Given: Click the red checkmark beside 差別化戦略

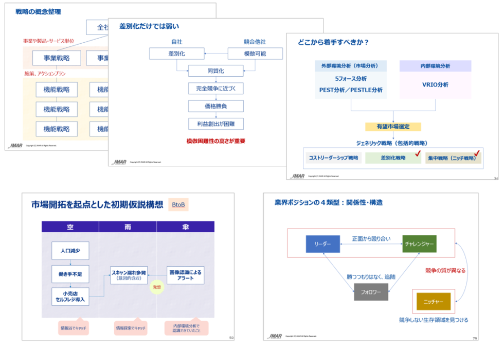Looking at the screenshot, I should [418, 153].
